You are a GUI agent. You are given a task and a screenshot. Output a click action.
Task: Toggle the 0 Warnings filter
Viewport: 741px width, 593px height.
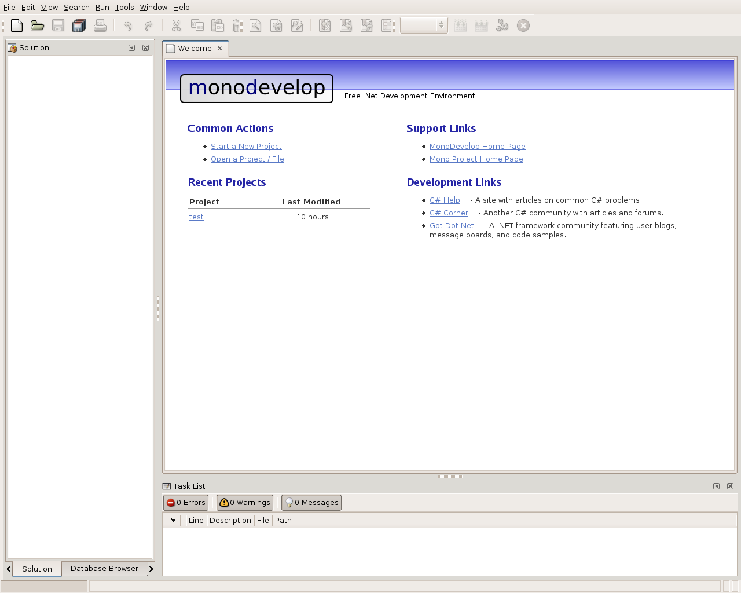click(x=245, y=503)
